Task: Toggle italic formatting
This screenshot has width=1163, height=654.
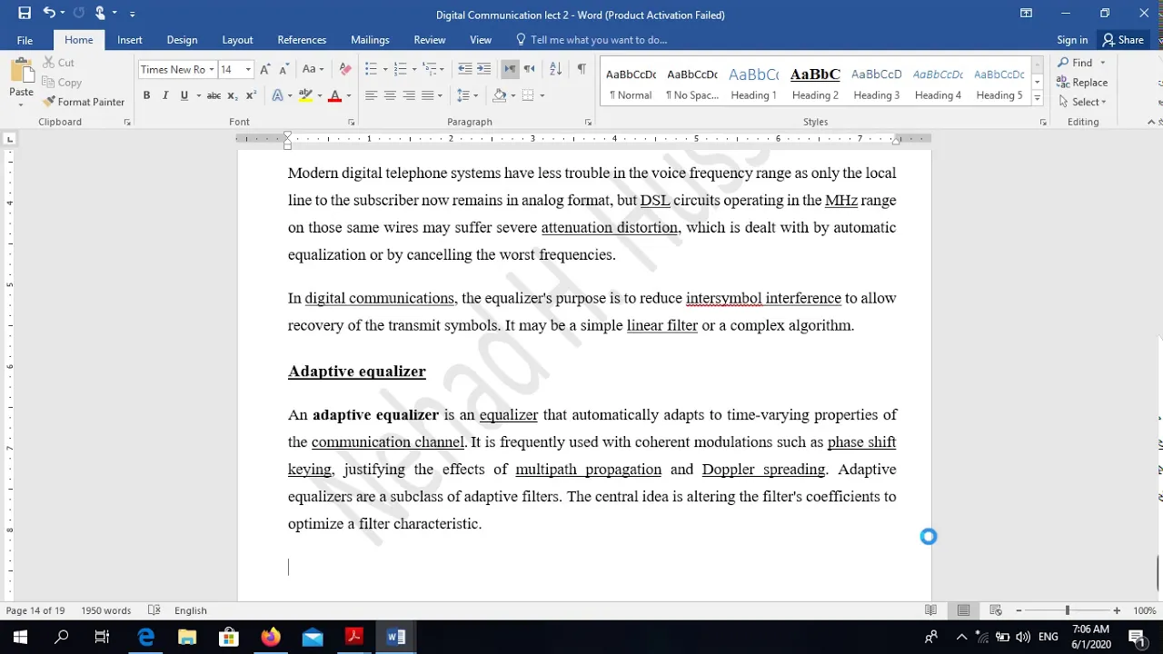Action: coord(165,95)
